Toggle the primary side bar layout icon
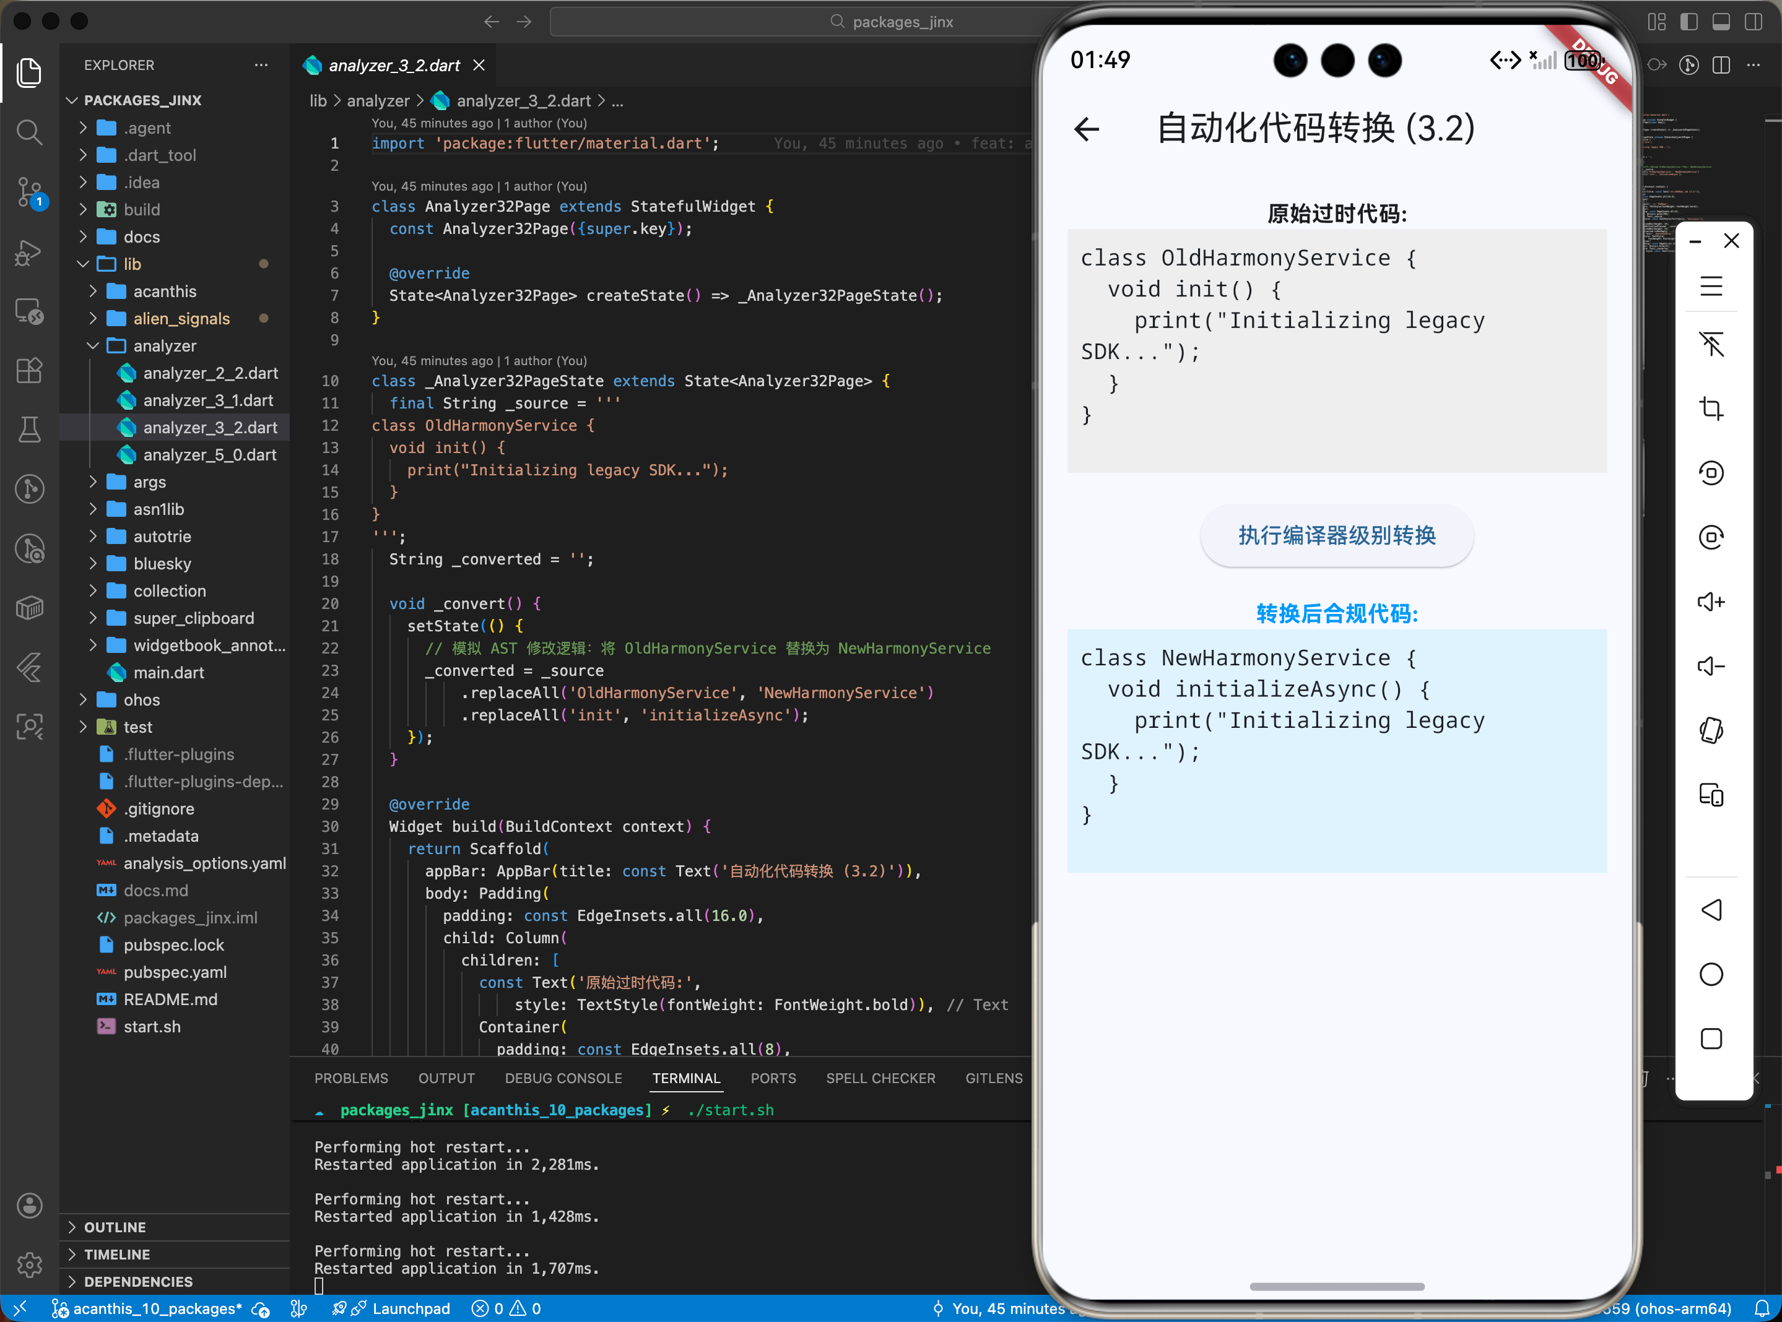 tap(1689, 22)
